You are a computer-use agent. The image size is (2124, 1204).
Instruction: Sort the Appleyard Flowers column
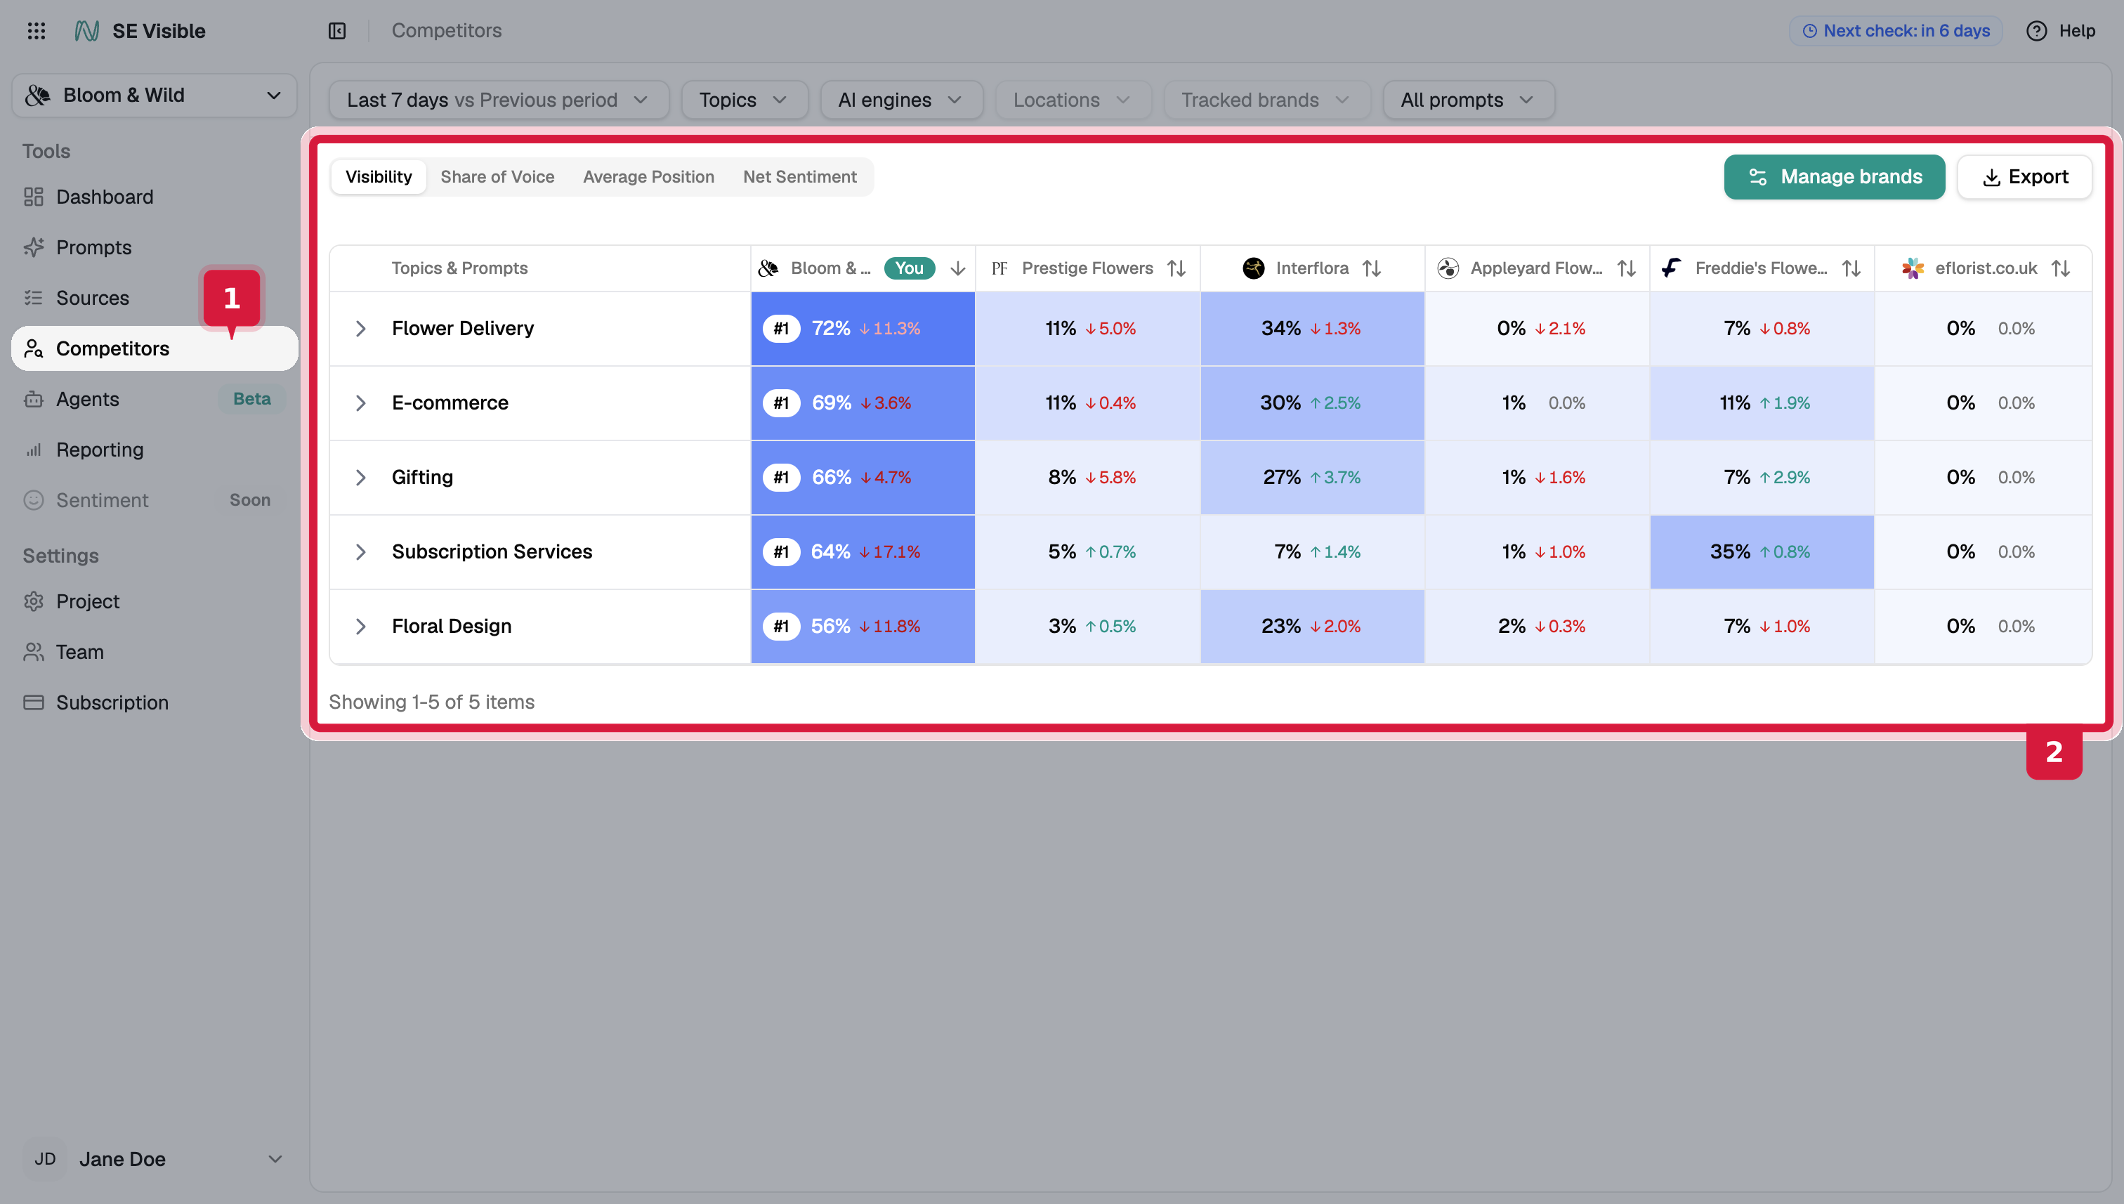pos(1626,268)
